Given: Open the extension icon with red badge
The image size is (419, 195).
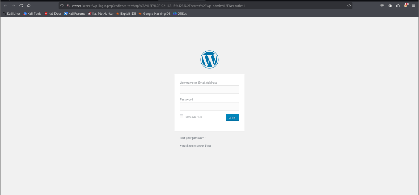Looking at the screenshot, I should point(406,5).
